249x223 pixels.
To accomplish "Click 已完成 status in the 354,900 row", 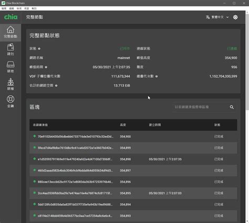I will (219, 136).
